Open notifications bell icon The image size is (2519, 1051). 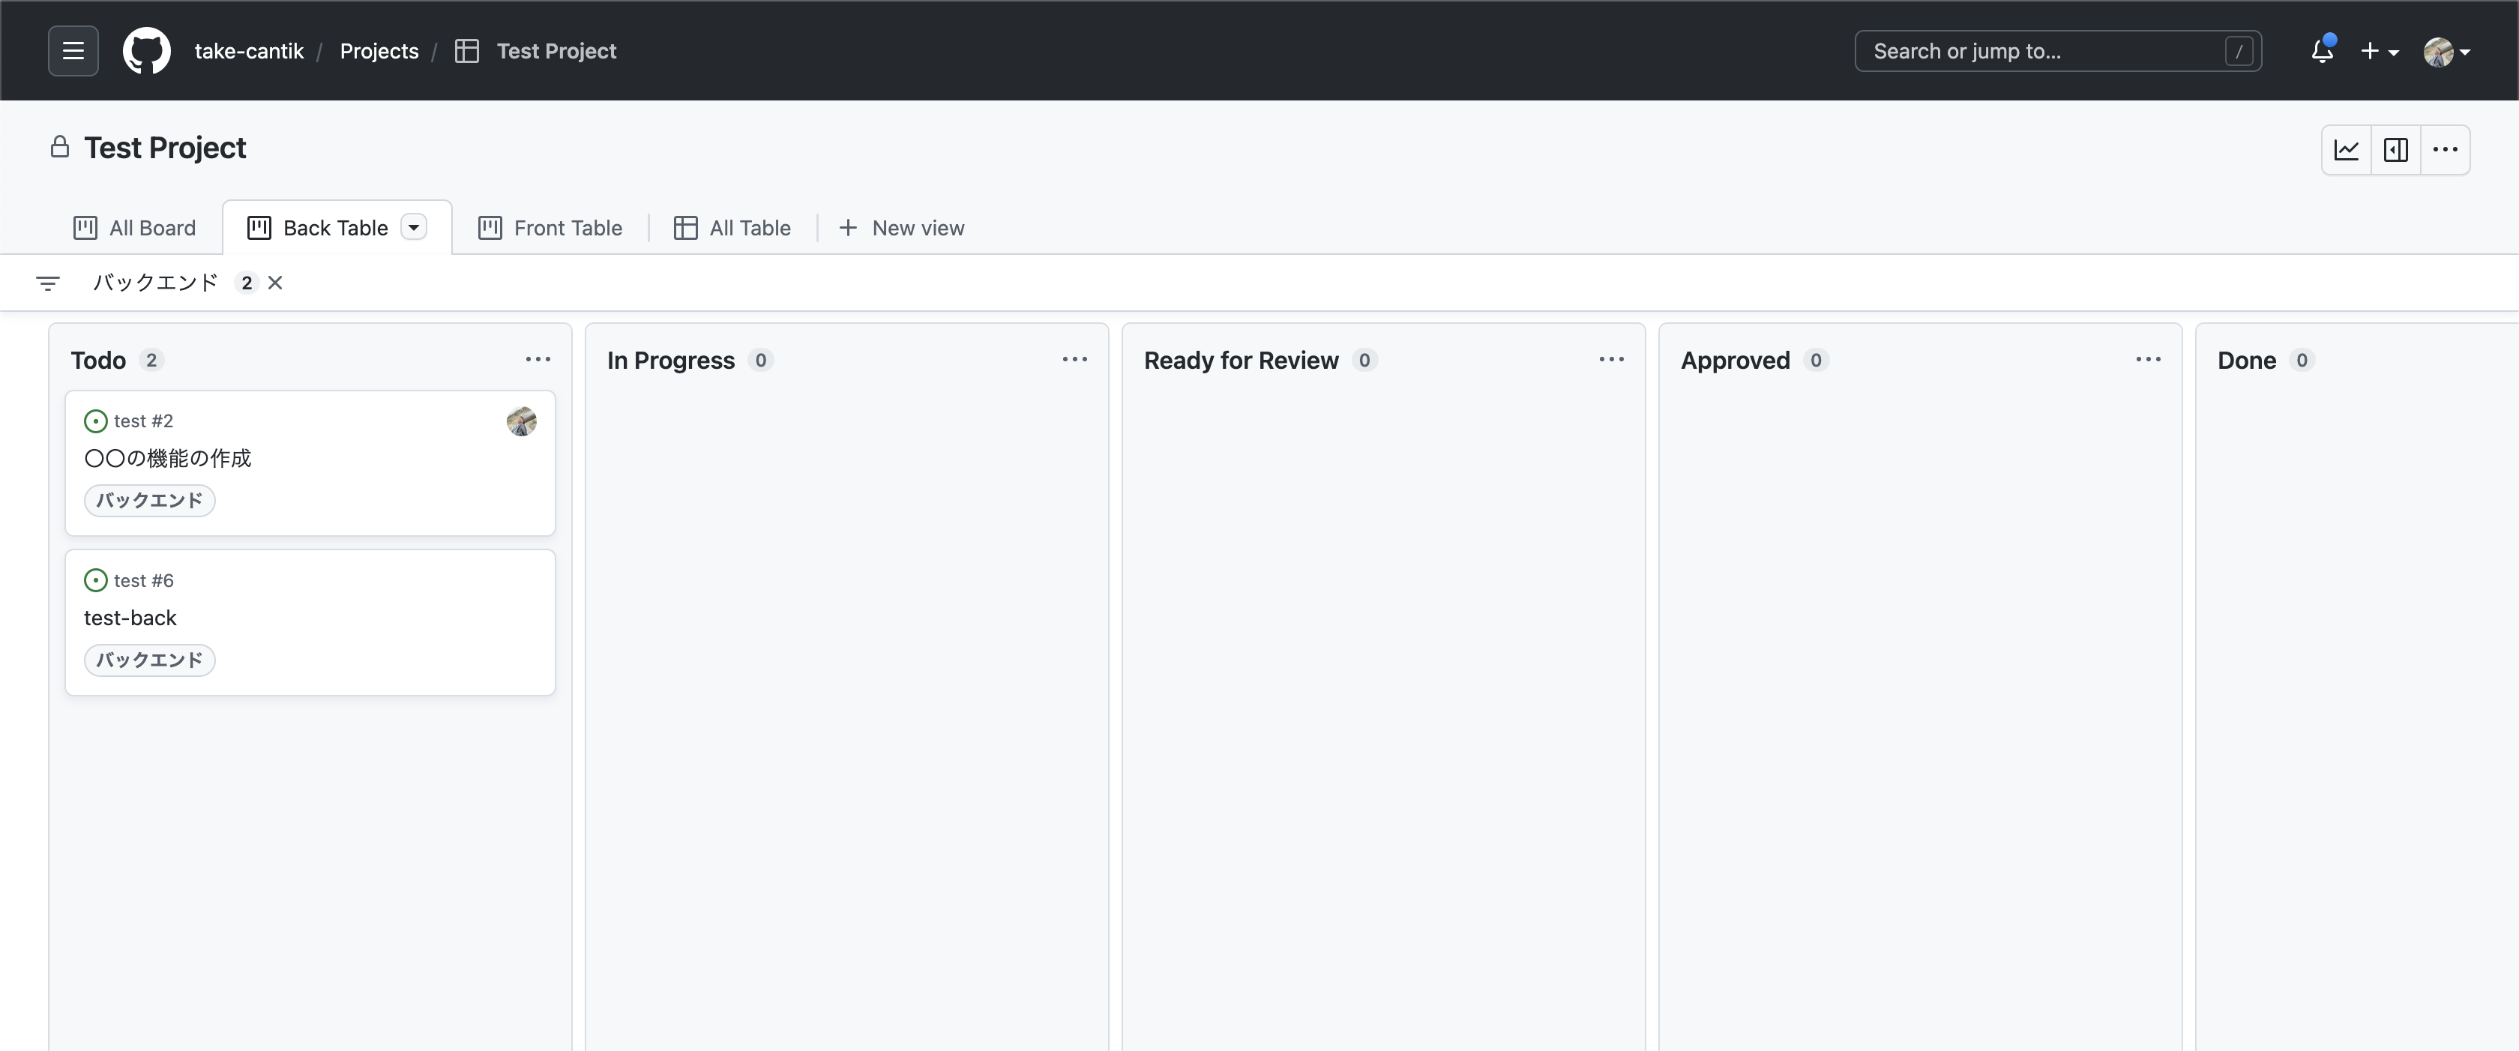[x=2323, y=51]
